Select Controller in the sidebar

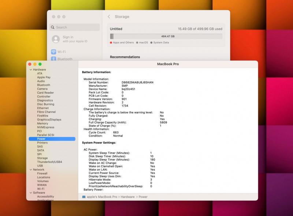click(x=44, y=96)
